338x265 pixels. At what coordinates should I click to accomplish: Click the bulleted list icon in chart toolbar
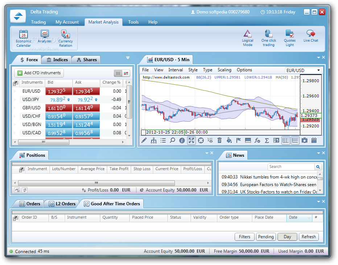163,140
